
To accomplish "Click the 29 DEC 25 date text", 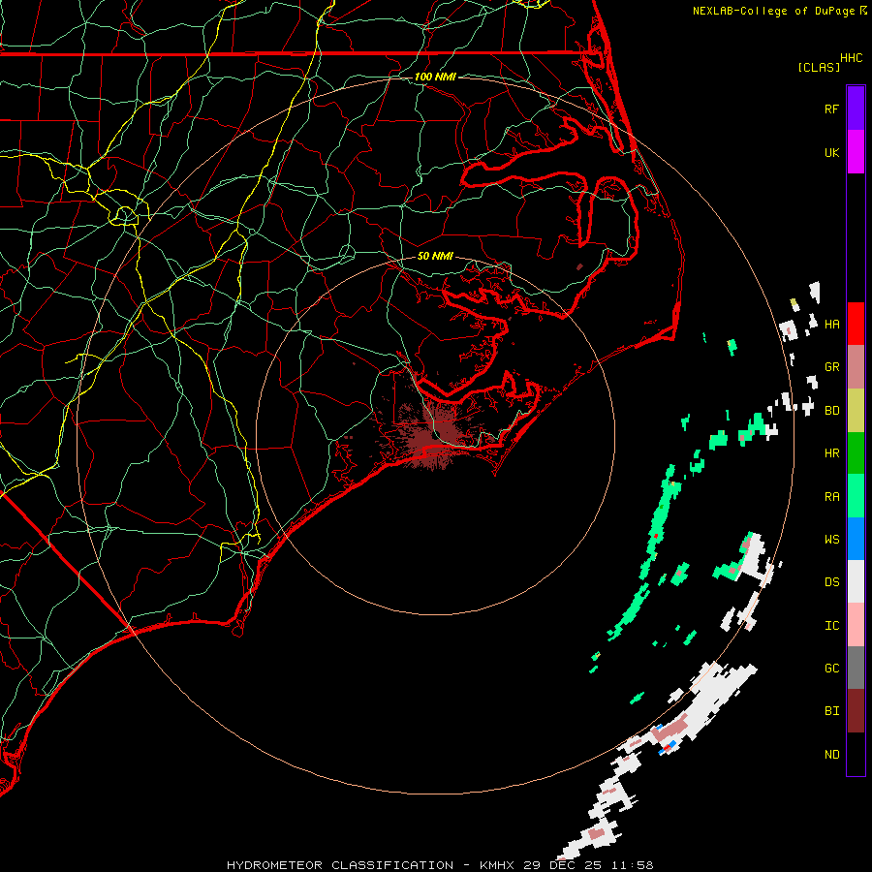I will pyautogui.click(x=564, y=865).
